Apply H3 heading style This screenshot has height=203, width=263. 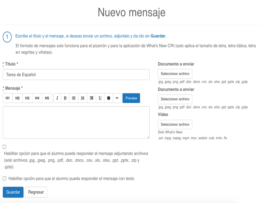tap(27, 98)
